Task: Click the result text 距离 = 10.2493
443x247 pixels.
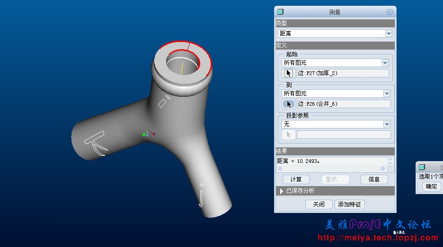Action: point(298,161)
